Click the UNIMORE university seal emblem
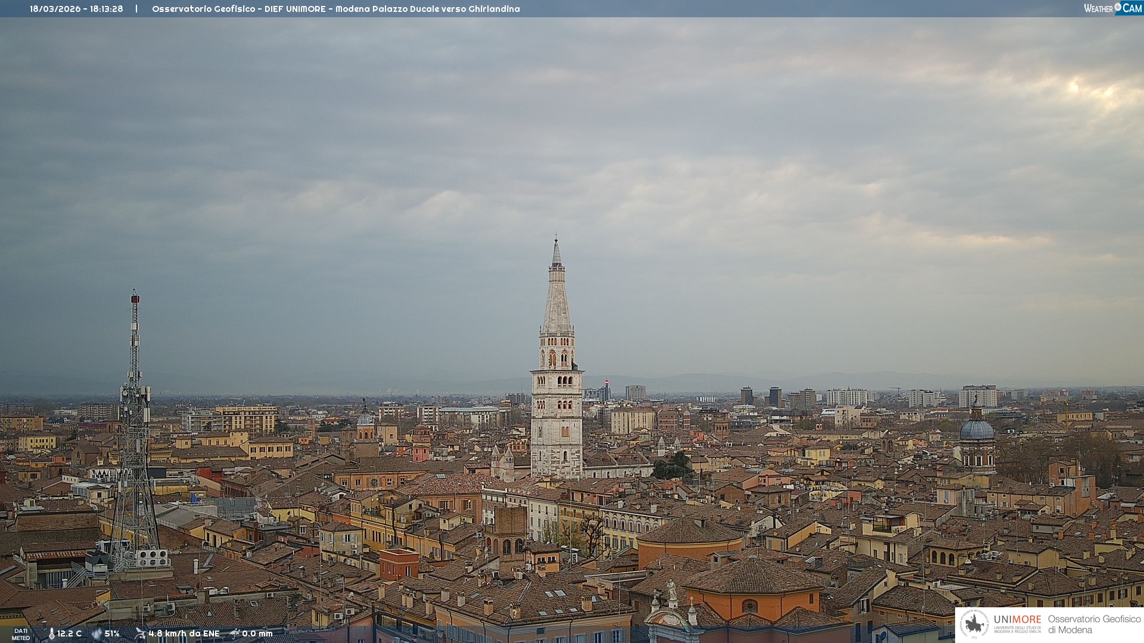 [x=974, y=625]
